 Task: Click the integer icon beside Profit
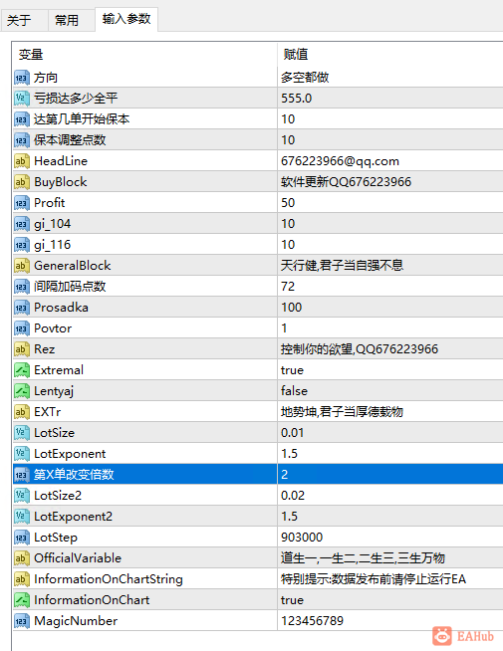(x=22, y=203)
